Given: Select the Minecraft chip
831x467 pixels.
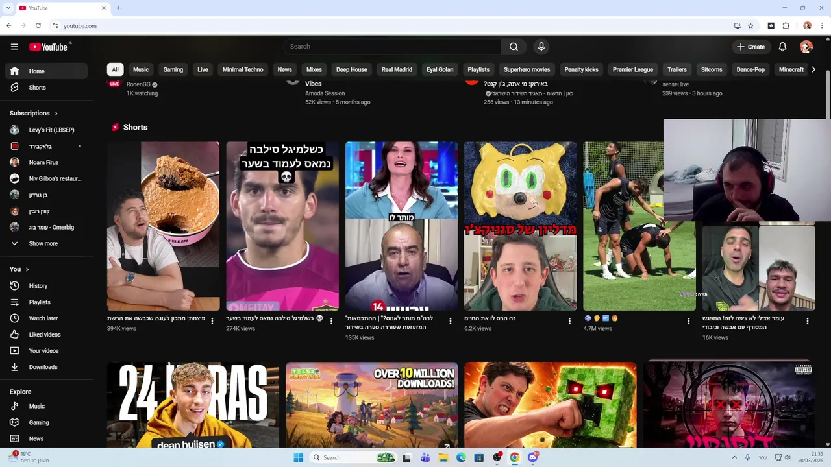Looking at the screenshot, I should [x=791, y=69].
